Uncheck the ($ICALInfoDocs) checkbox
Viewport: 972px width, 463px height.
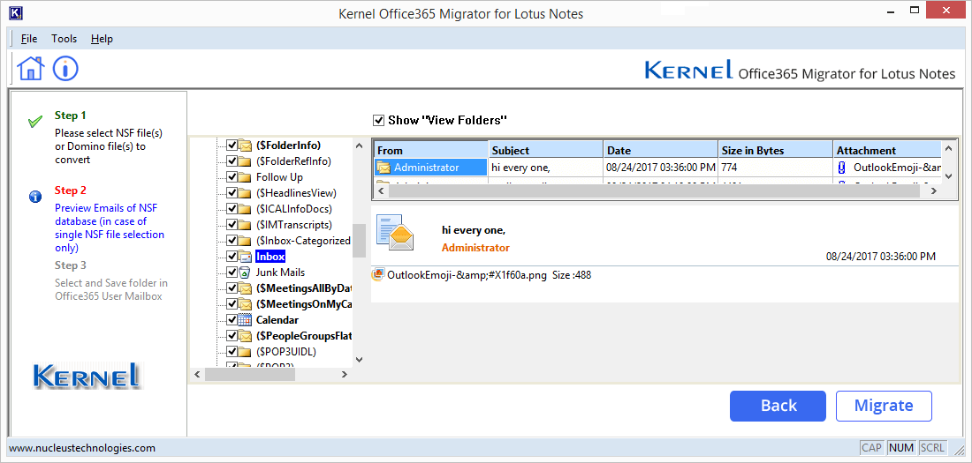232,209
